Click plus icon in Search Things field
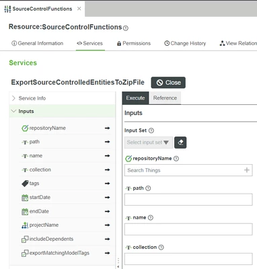This screenshot has width=257, height=269. point(247,170)
